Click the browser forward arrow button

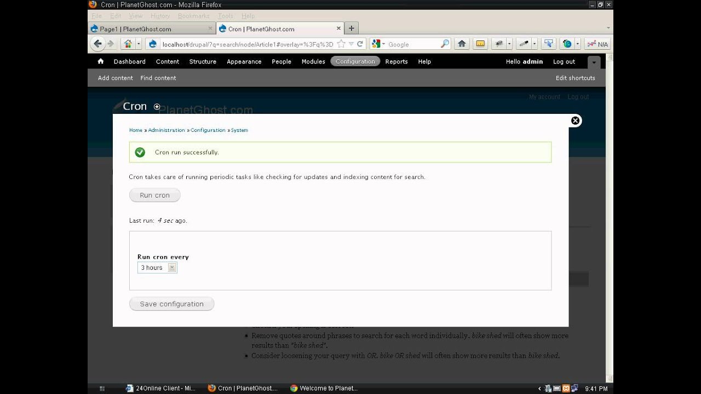(111, 44)
